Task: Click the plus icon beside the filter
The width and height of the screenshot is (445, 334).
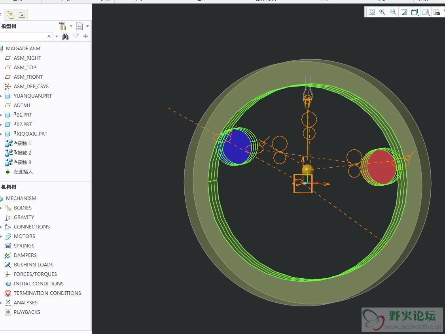Action: 86,36
